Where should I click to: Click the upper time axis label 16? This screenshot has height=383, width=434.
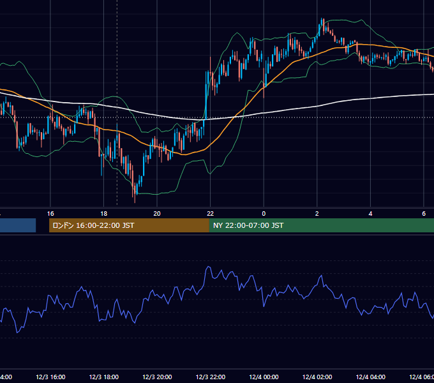tap(50, 214)
